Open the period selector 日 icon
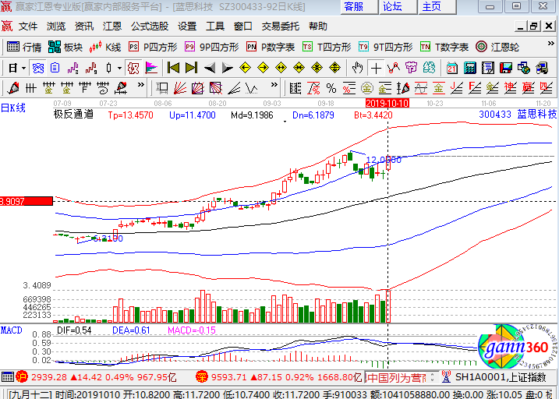Viewport: 559px width, 399px height. coord(12,68)
